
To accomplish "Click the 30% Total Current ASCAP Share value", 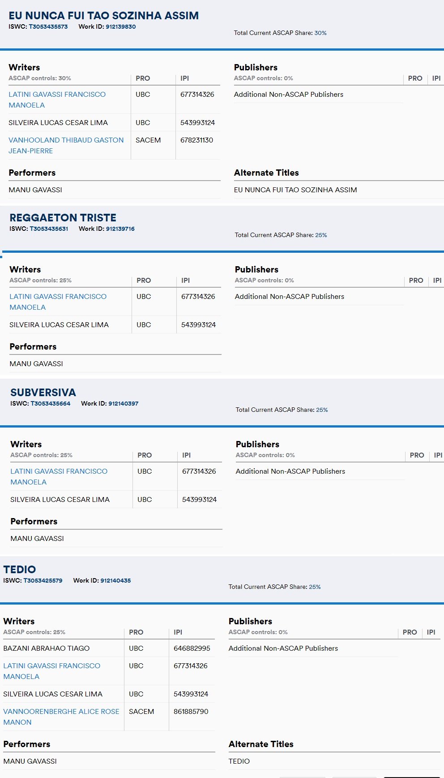I will [x=320, y=33].
